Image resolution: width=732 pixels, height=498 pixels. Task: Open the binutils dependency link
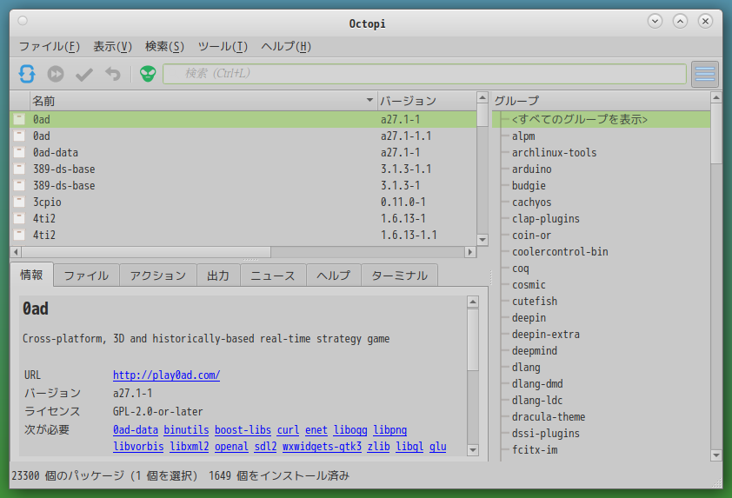pos(186,430)
